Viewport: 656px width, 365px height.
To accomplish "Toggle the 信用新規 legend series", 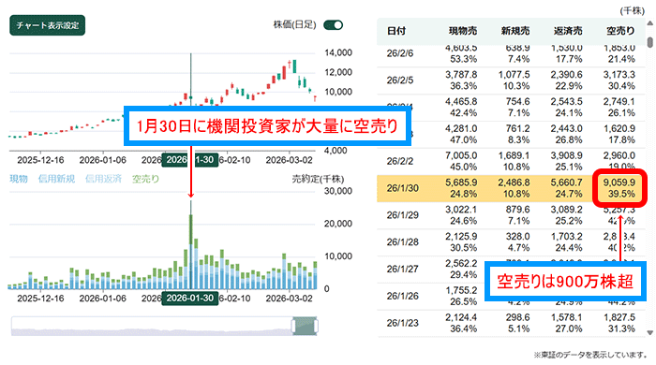I will point(56,179).
